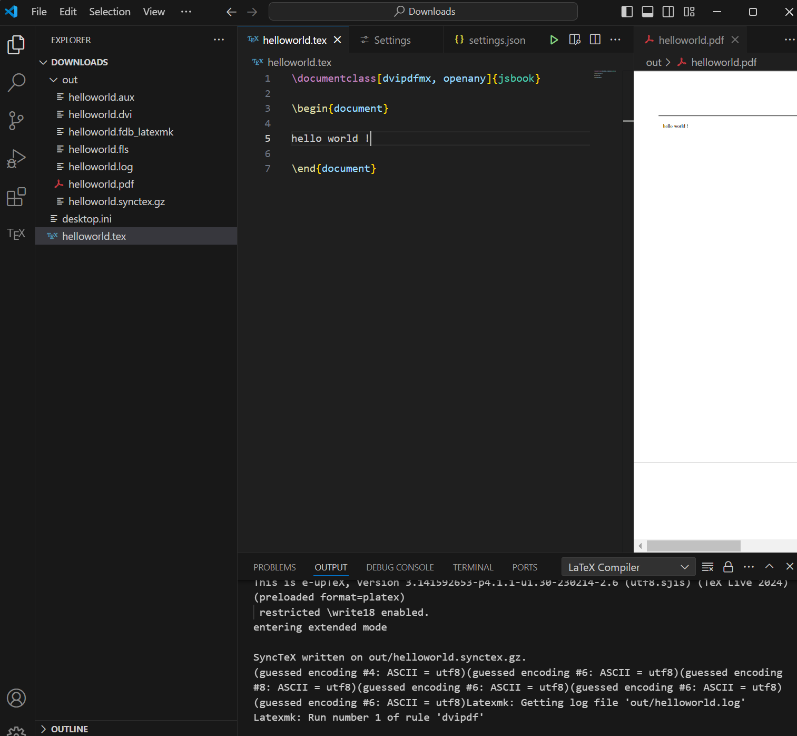Toggle auto scrolling lock in output panel
Viewport: 797px width, 736px height.
[728, 566]
